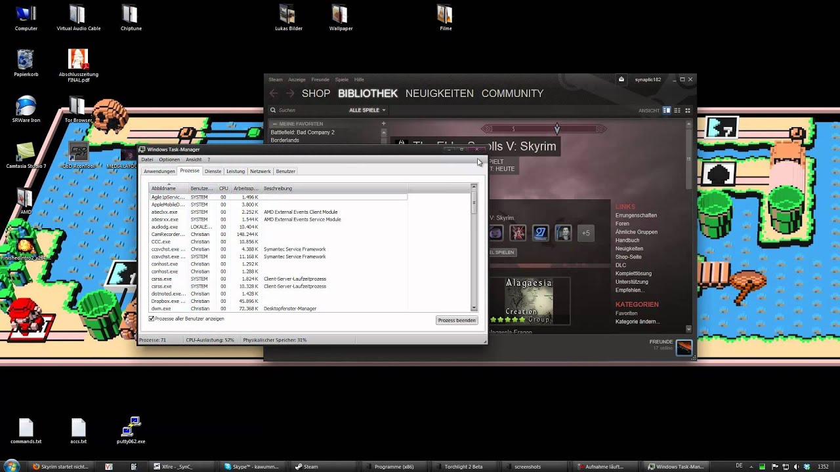Viewport: 840px width, 472px height.
Task: Switch to Leistung tab
Action: (236, 171)
